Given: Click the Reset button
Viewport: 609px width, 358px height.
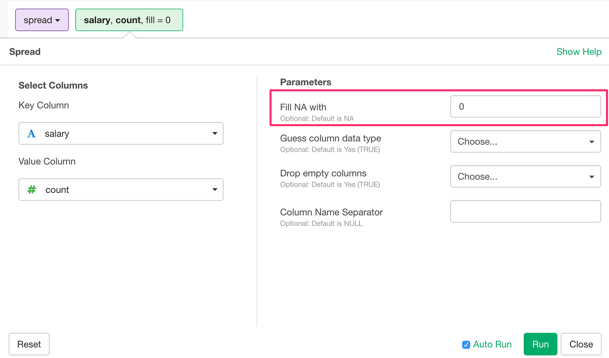Looking at the screenshot, I should pyautogui.click(x=29, y=344).
